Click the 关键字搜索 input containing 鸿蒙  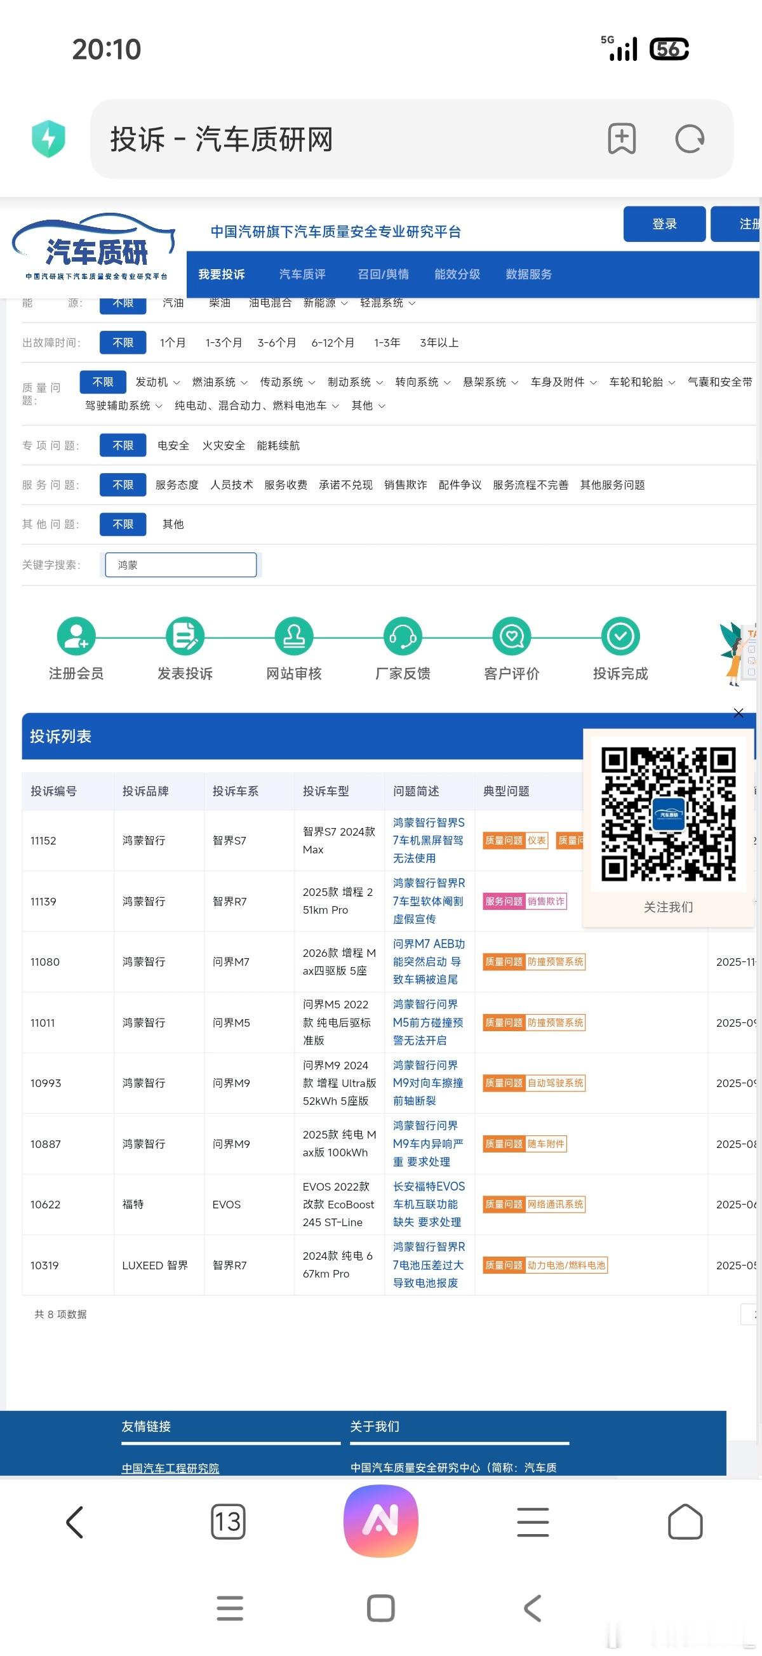pyautogui.click(x=181, y=565)
